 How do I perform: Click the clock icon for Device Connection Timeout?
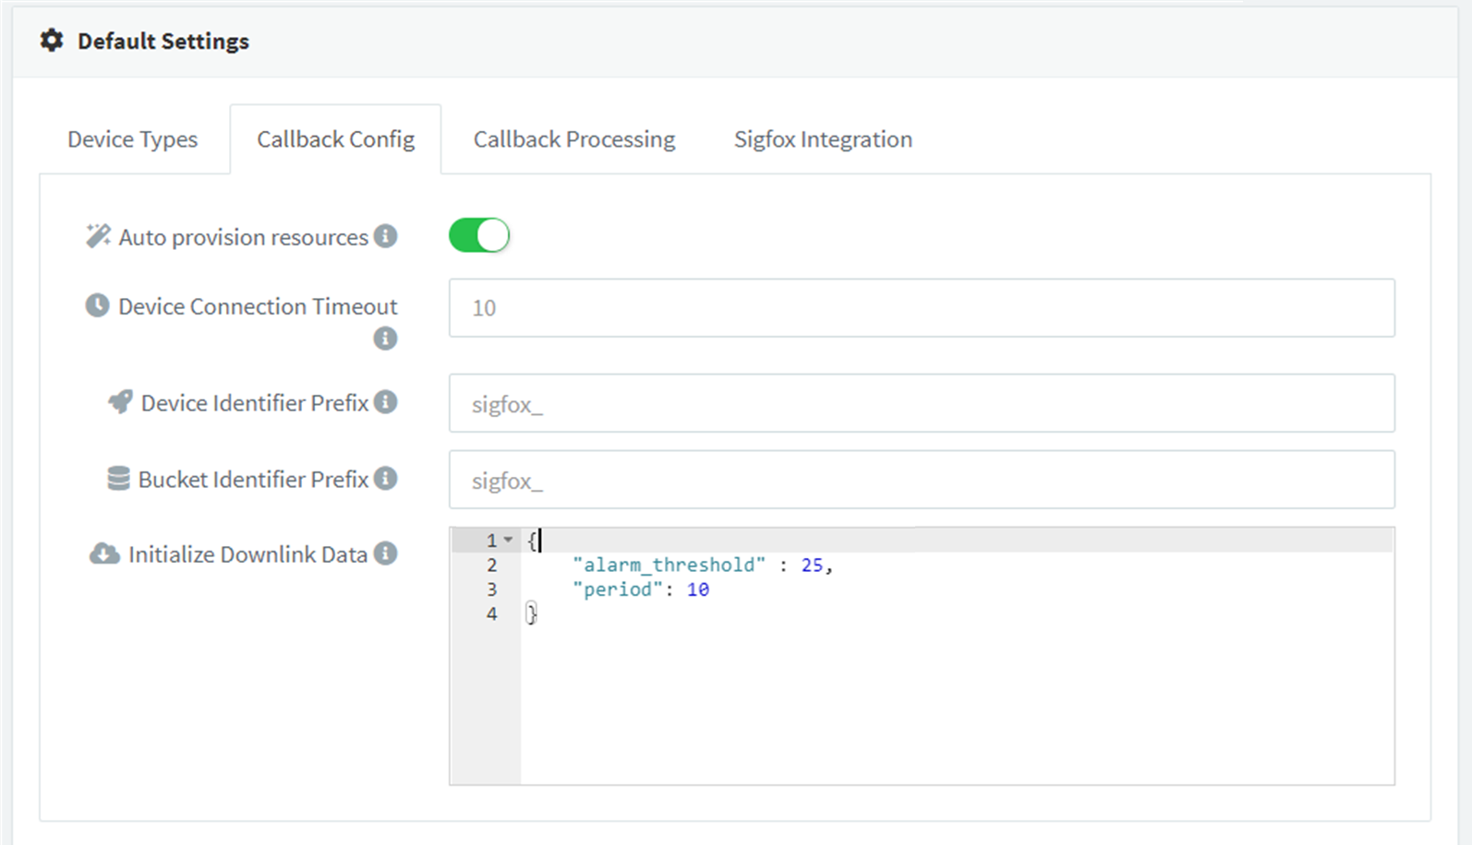[97, 305]
